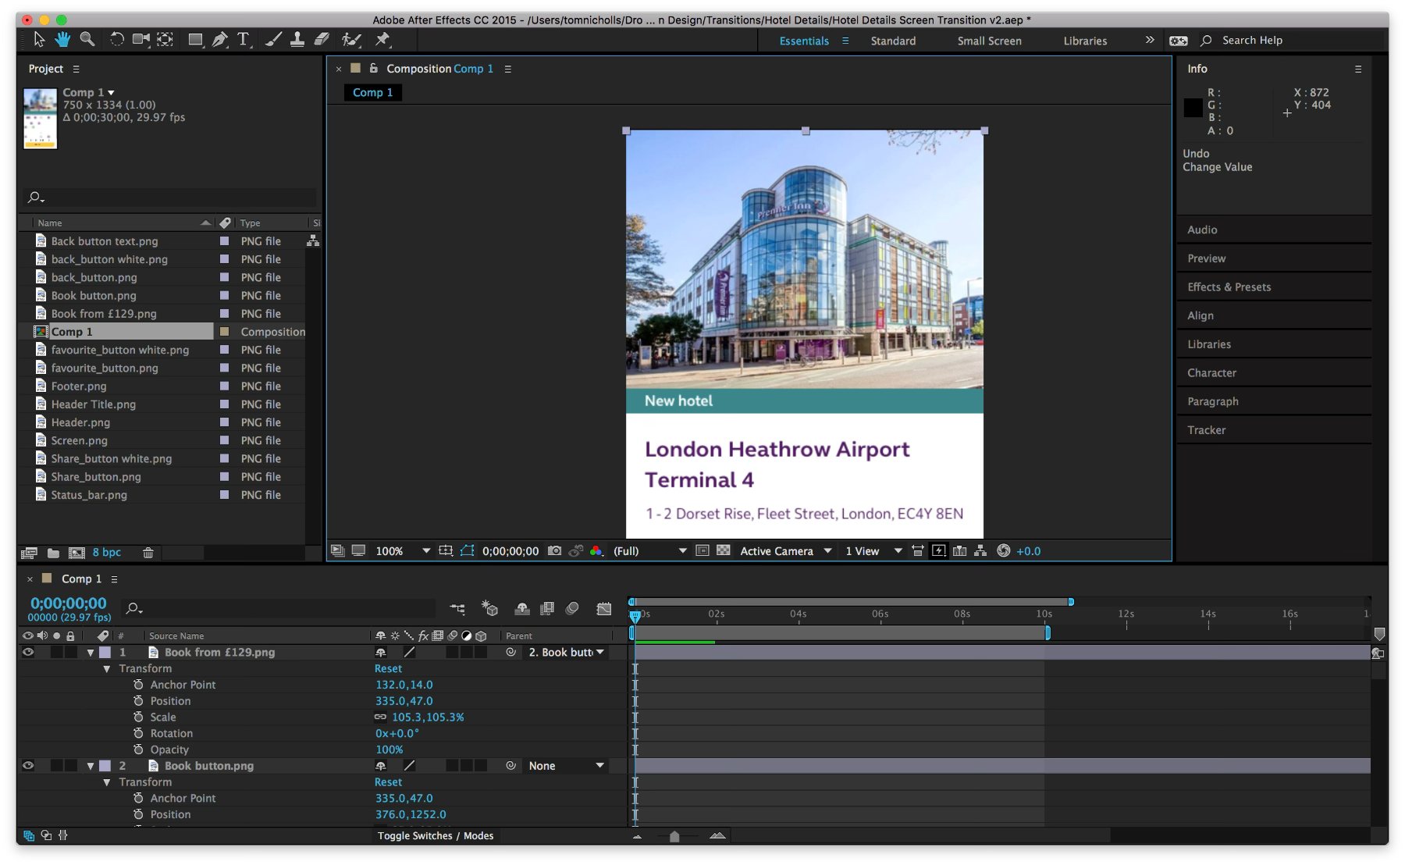Select the Unified Camera tool
The width and height of the screenshot is (1405, 865).
click(x=141, y=39)
